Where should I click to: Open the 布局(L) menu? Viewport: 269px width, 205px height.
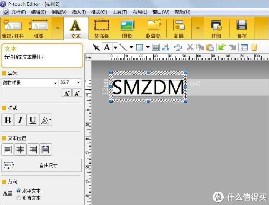[x=140, y=12]
